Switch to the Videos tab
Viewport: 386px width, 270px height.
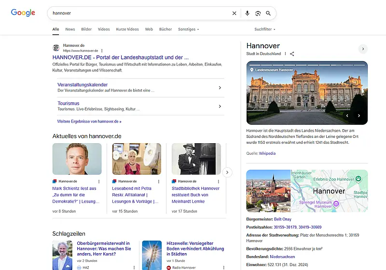coord(104,29)
